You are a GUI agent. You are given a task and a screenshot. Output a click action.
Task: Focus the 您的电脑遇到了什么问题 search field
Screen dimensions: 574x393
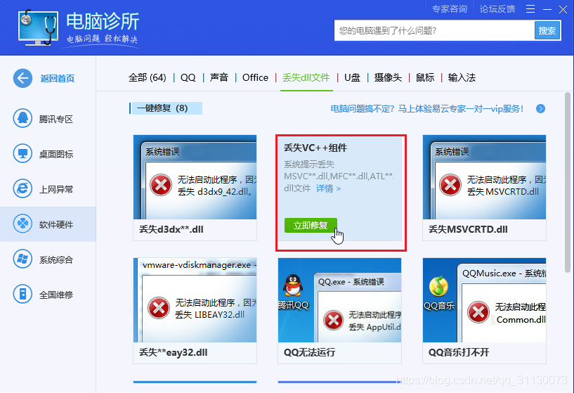coord(434,30)
